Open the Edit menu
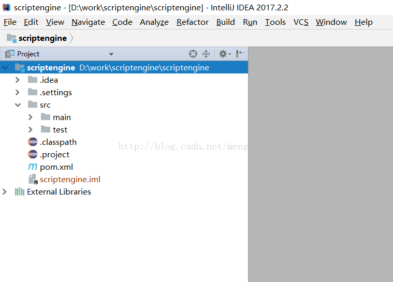 (x=31, y=22)
